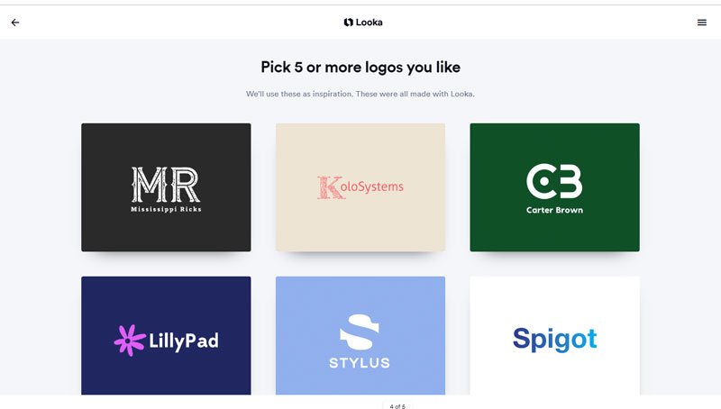Click the Looka wordmark text in header
Image resolution: width=721 pixels, height=409 pixels.
[x=369, y=22]
